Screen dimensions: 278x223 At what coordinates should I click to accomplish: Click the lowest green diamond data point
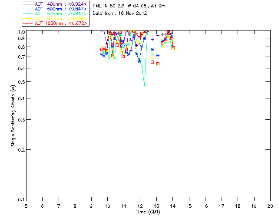pos(144,85)
